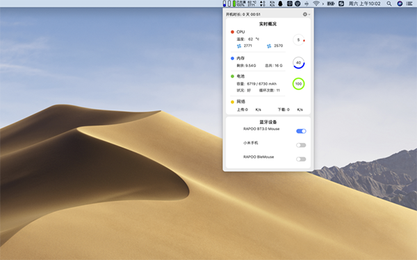Click the round W icon in menu bar
This screenshot has width=417, height=260.
click(x=297, y=3)
